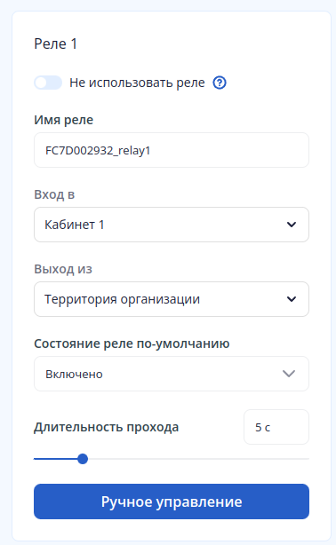Click the 'Ручное управление' button
The height and width of the screenshot is (545, 336).
coord(172,502)
